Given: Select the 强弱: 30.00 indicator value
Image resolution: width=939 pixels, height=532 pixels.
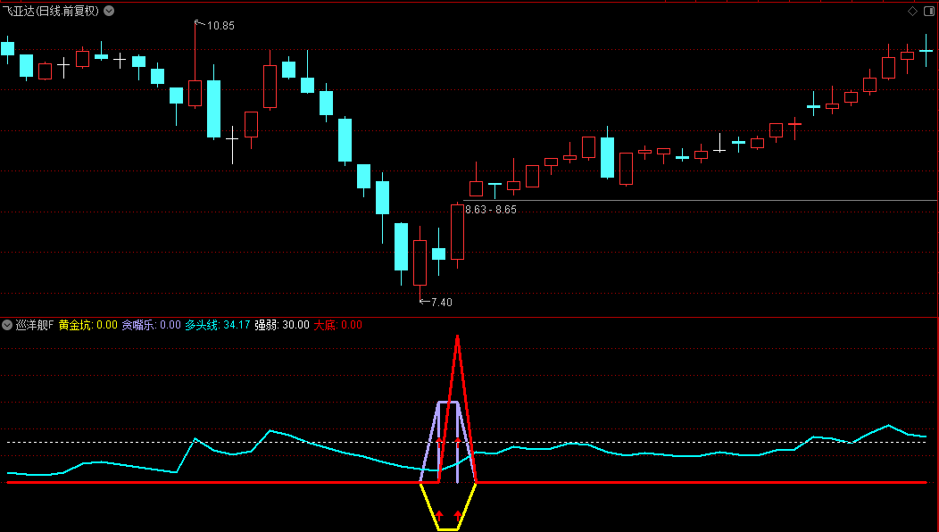Looking at the screenshot, I should tap(282, 325).
